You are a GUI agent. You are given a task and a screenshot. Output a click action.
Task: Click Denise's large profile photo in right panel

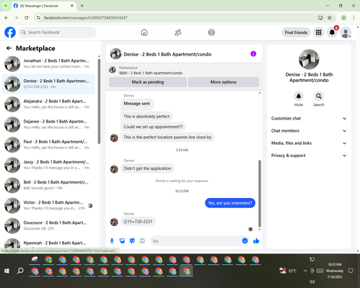(309, 59)
